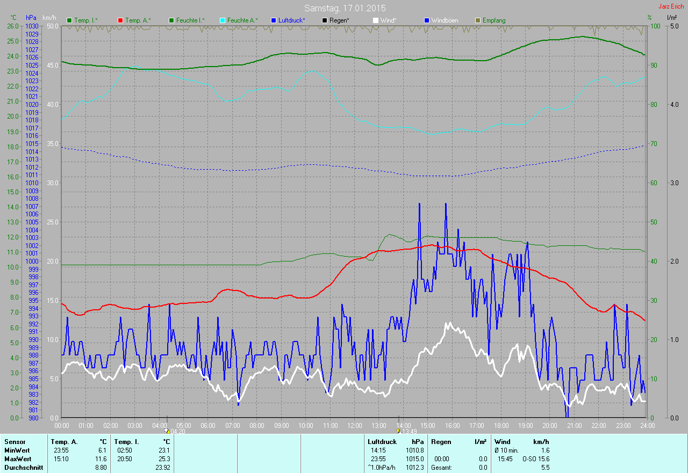The height and width of the screenshot is (473, 688).
Task: Click the Jarz Erich label
Action: click(671, 6)
